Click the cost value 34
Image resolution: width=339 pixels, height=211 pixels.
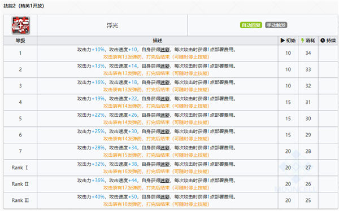[308, 53]
